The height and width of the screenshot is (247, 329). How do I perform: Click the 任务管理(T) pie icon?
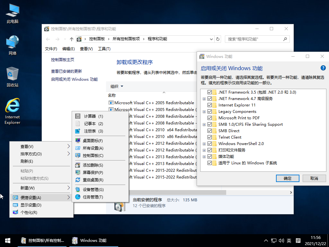(78, 197)
